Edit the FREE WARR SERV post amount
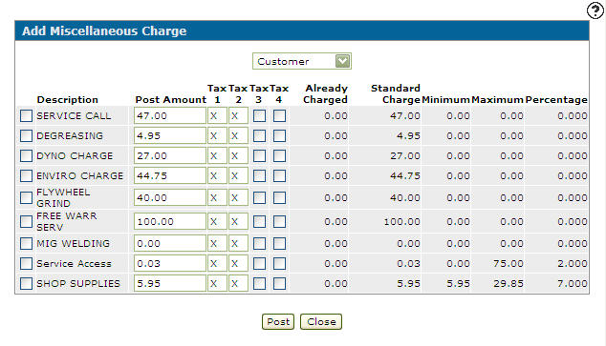This screenshot has height=346, width=606. click(x=170, y=221)
